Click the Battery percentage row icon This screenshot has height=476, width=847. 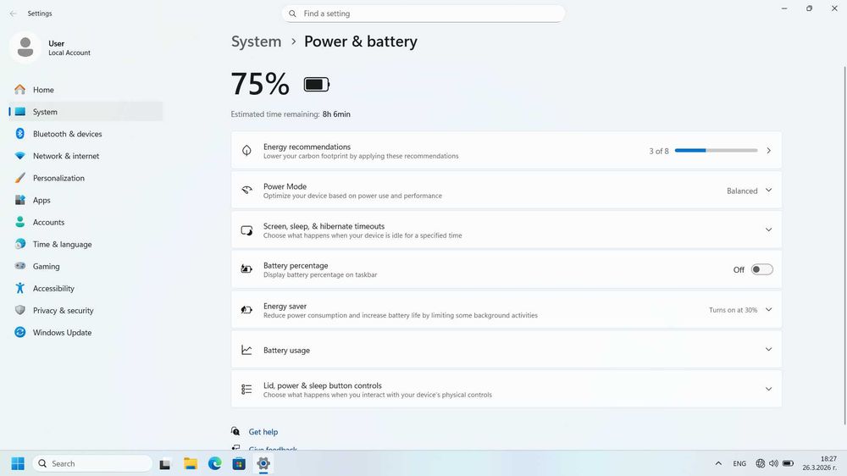point(246,269)
